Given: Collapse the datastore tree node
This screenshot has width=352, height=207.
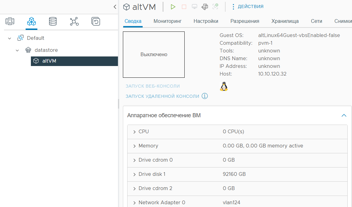Looking at the screenshot, I should coord(17,50).
